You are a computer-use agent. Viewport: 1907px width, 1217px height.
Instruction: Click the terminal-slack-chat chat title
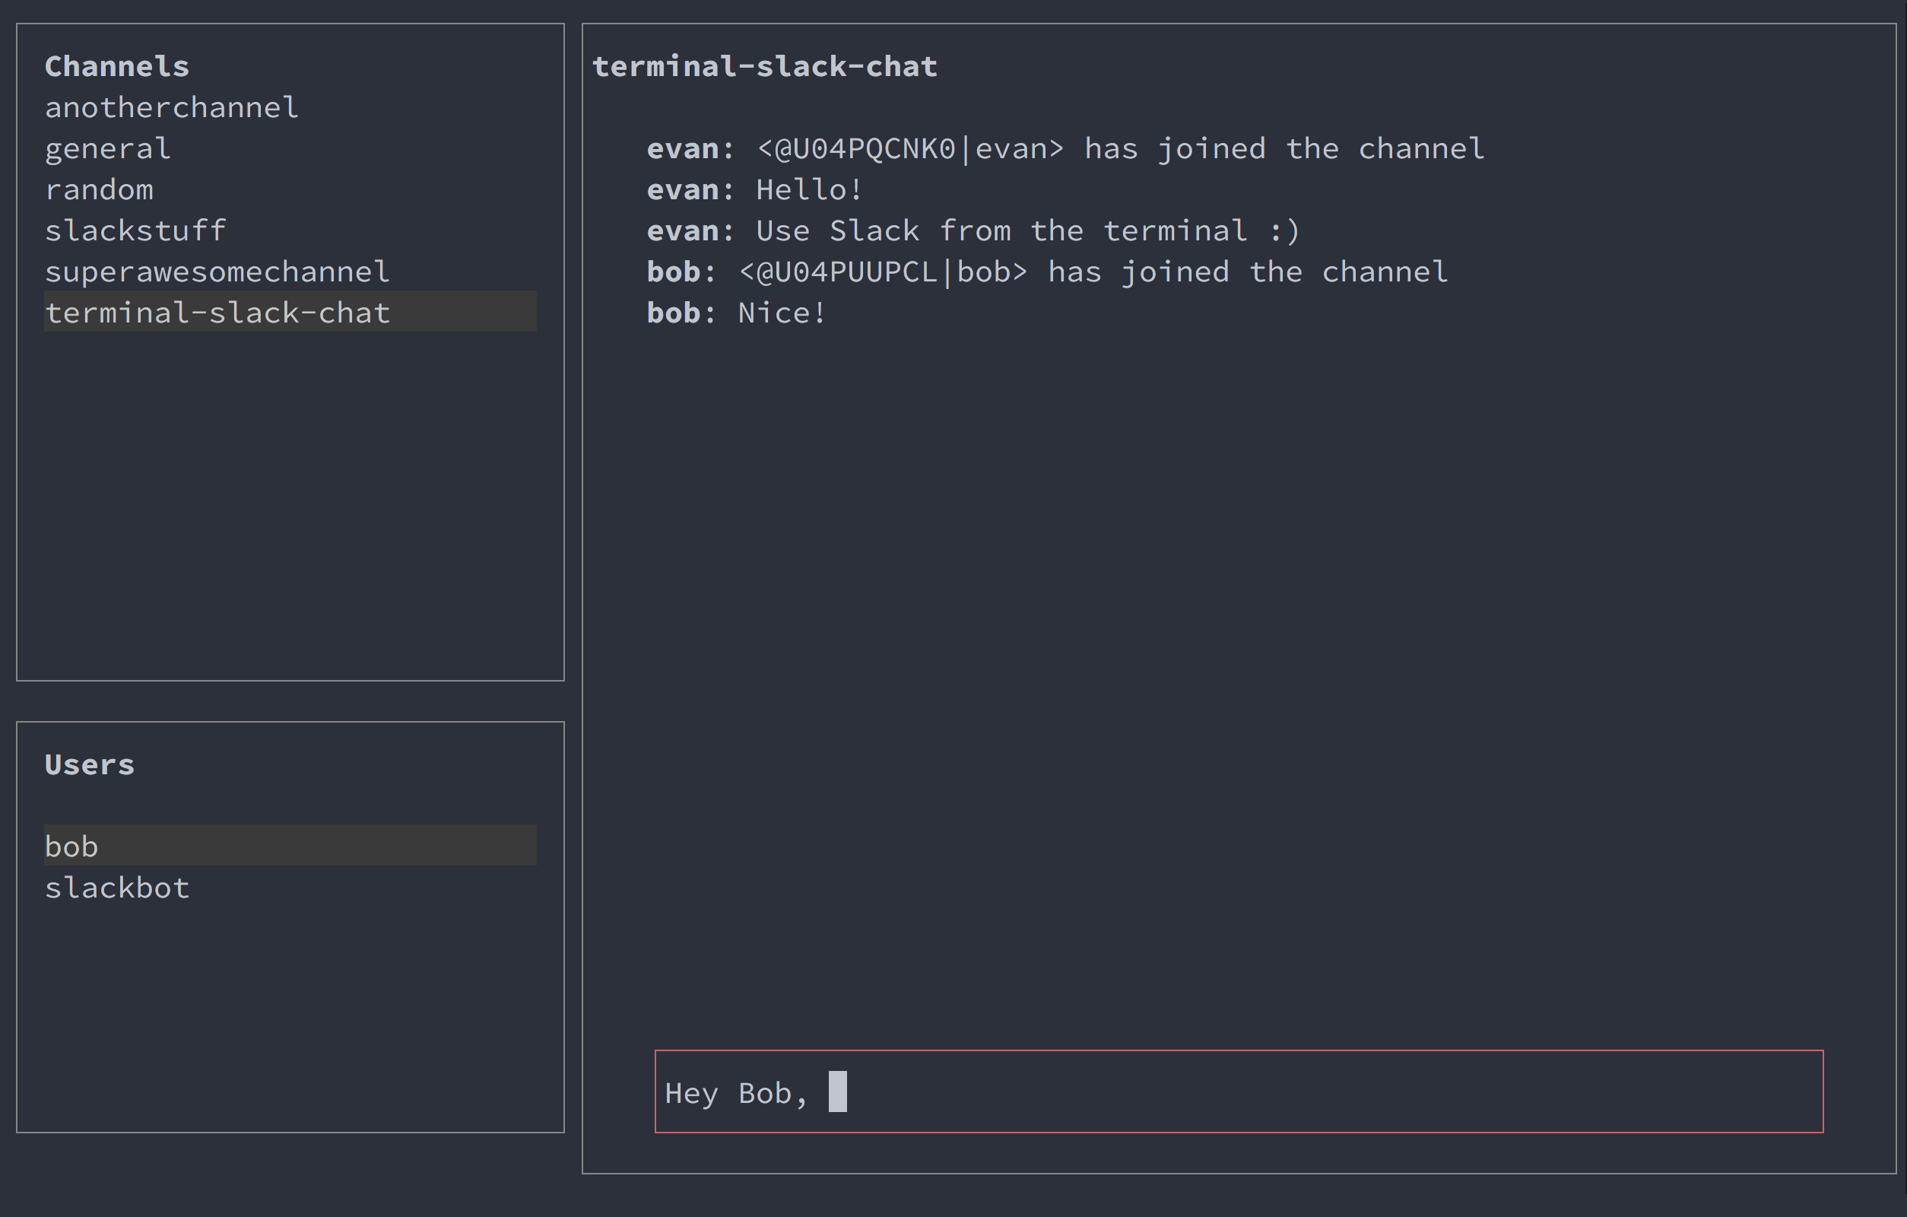(x=764, y=67)
